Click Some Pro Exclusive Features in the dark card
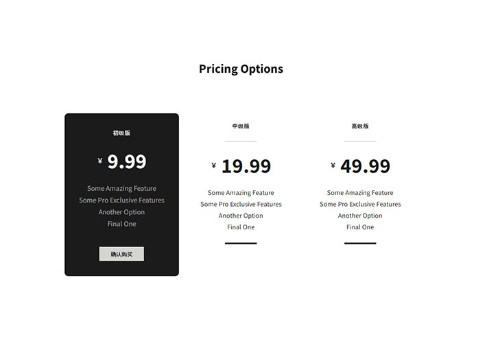Screen dimensions: 487x344 click(121, 200)
